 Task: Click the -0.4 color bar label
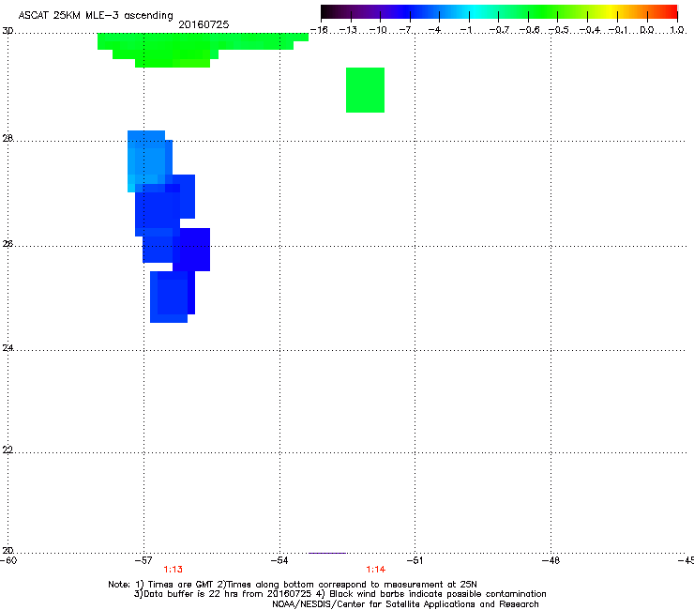click(x=590, y=30)
